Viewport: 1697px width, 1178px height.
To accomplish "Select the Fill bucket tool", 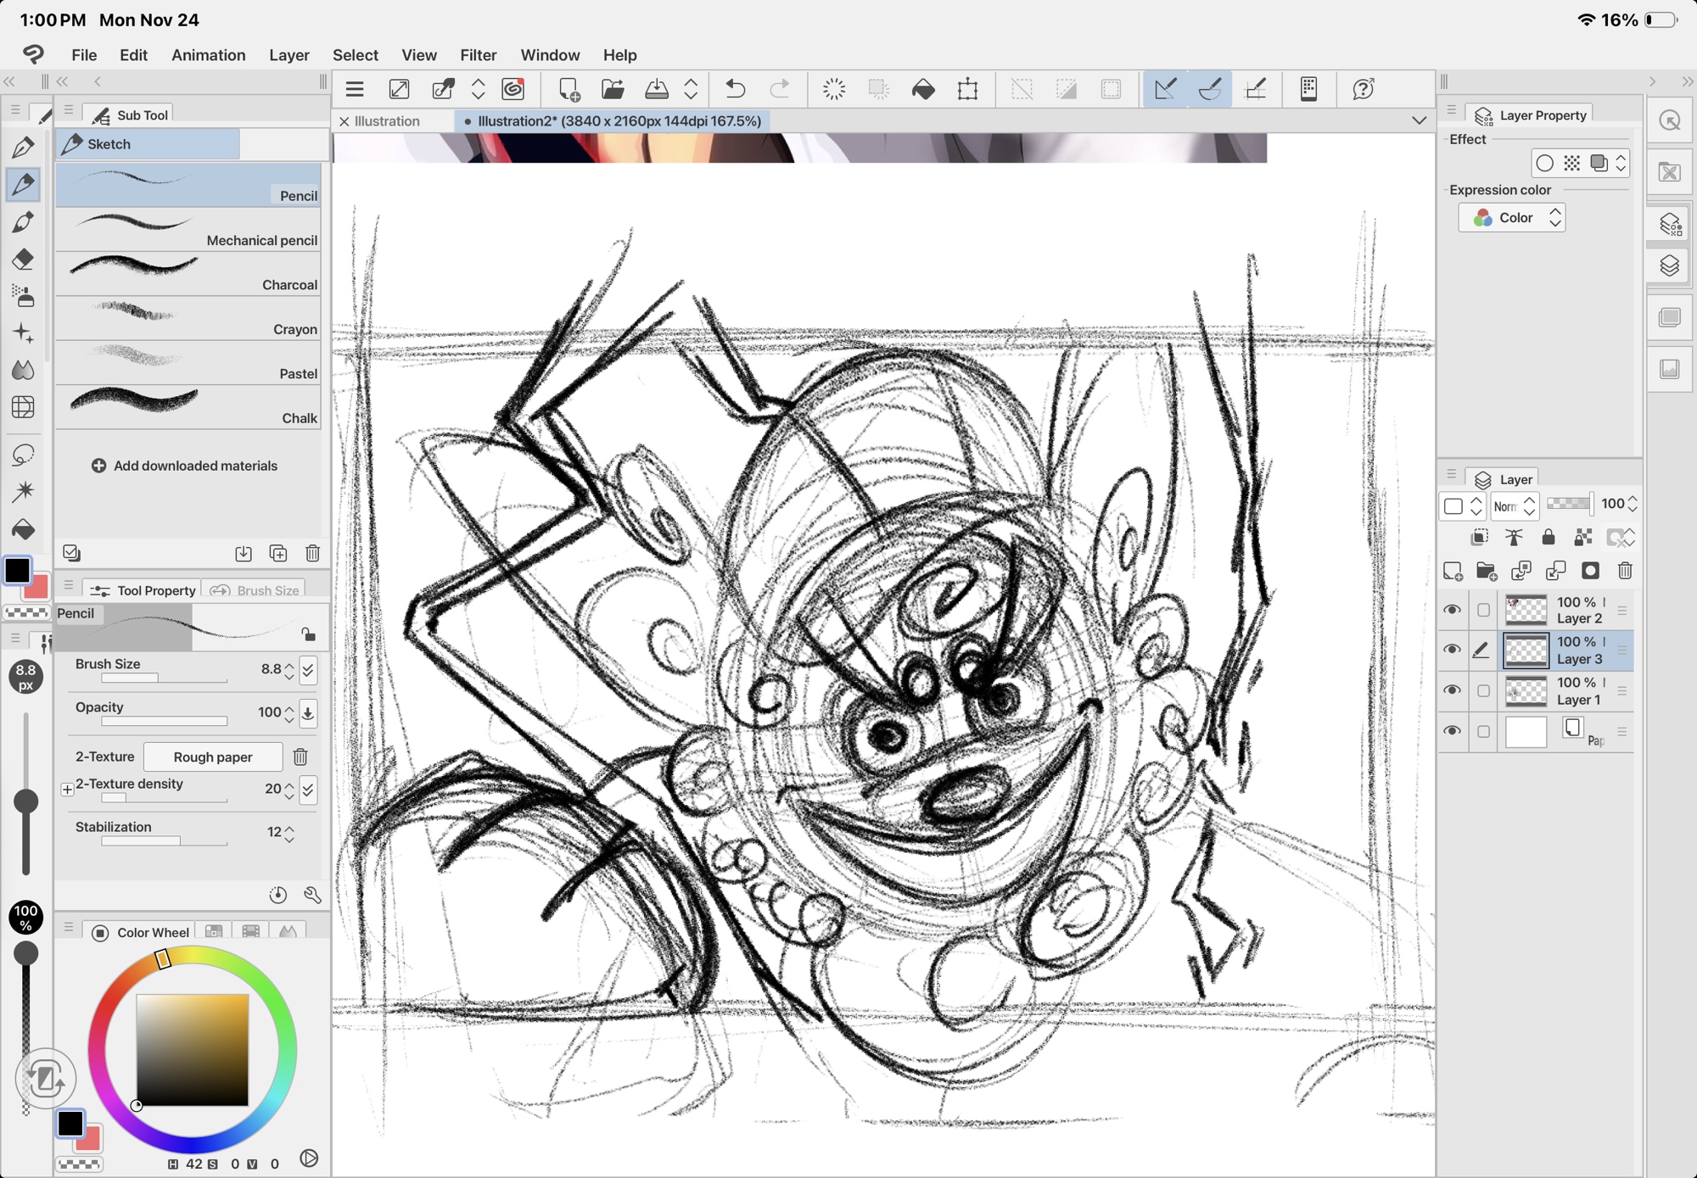I will click(x=23, y=530).
